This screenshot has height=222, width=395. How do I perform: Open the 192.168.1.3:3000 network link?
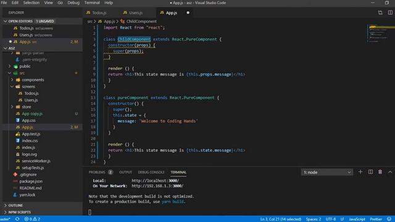(x=157, y=186)
